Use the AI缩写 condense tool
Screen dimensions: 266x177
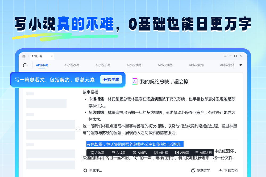click(x=182, y=153)
